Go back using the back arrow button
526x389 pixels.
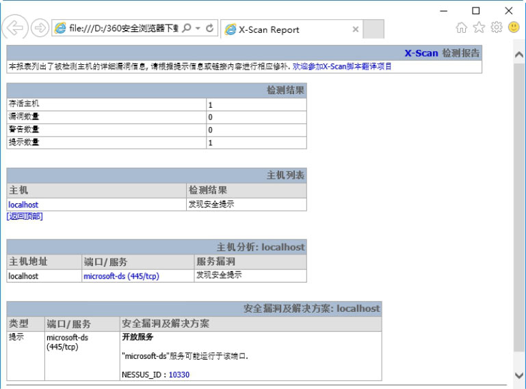click(x=14, y=29)
